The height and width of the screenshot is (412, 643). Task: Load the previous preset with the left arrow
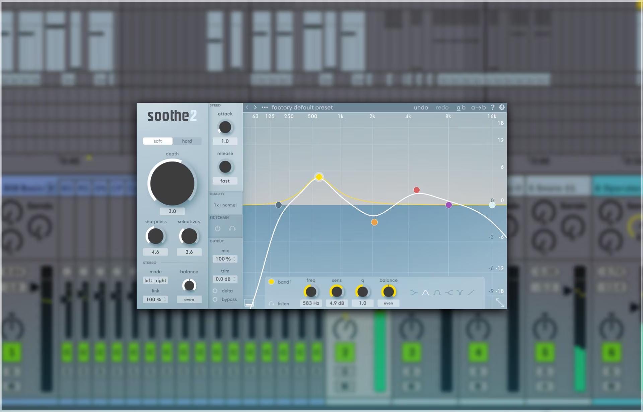tap(247, 108)
